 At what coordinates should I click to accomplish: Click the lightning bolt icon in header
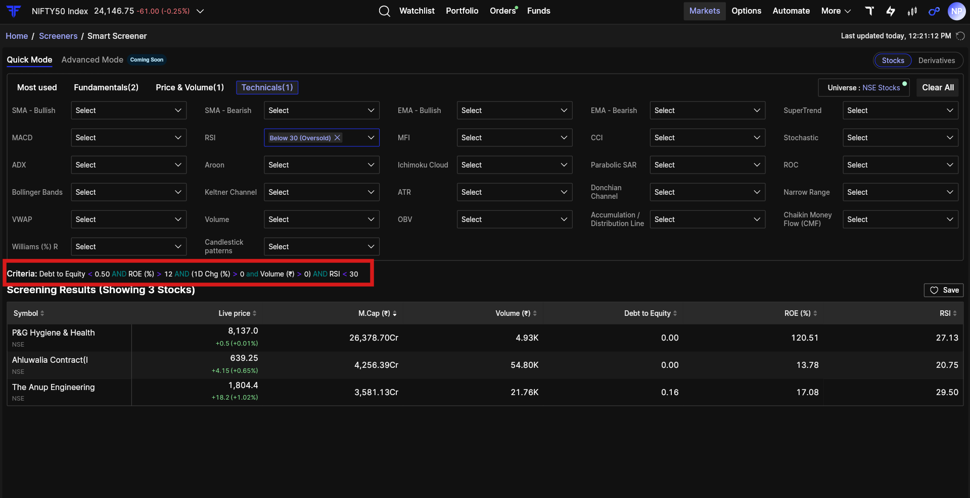(x=891, y=11)
